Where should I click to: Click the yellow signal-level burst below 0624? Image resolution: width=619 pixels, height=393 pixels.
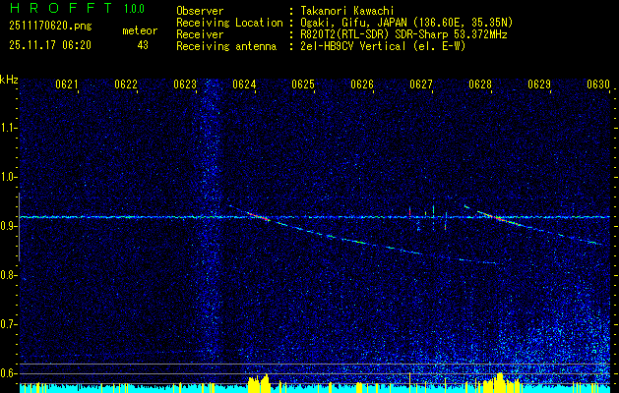coord(259,383)
